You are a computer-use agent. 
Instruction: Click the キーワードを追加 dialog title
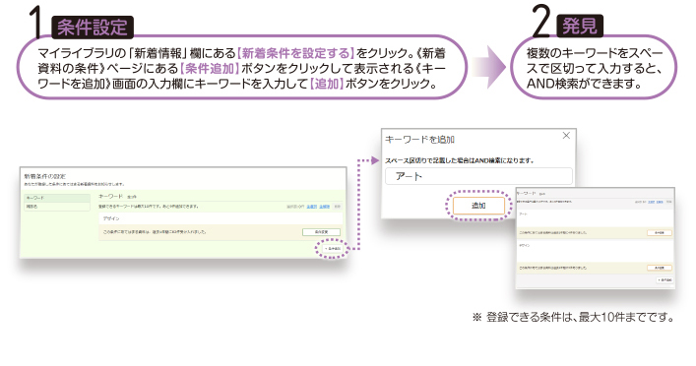point(420,140)
